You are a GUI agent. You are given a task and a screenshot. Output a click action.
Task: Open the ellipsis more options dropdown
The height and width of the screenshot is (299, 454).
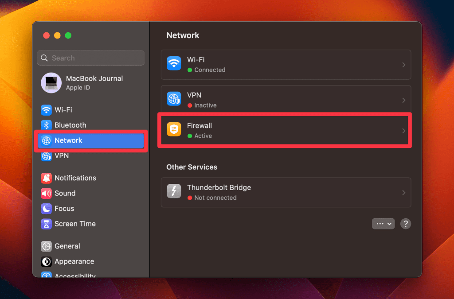(383, 224)
